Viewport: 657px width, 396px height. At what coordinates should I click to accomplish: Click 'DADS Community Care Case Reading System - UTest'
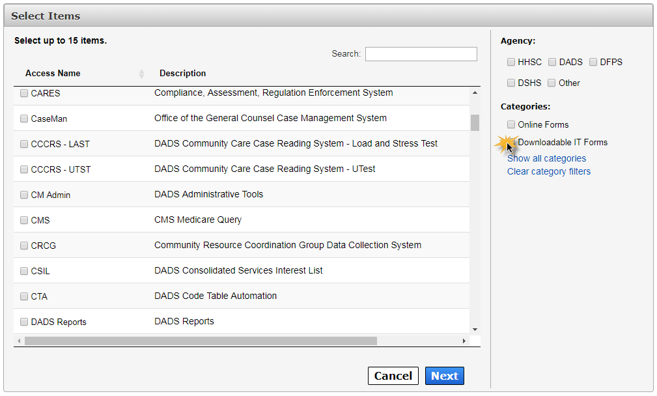click(265, 169)
